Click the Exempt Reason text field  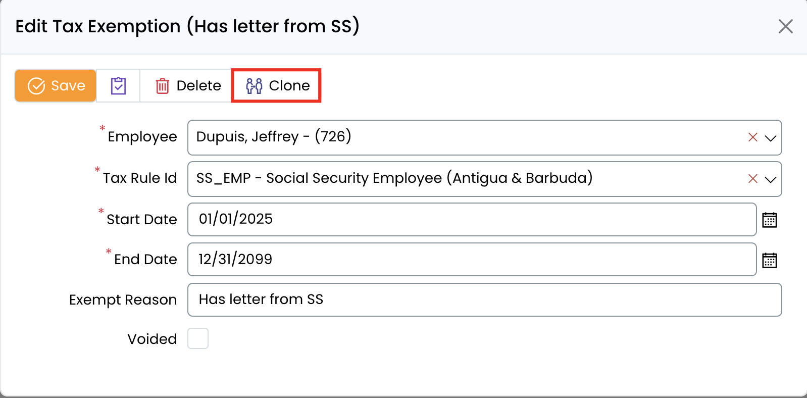point(484,300)
